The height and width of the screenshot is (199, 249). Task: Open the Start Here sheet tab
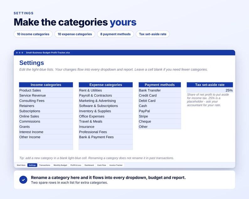pos(21,165)
